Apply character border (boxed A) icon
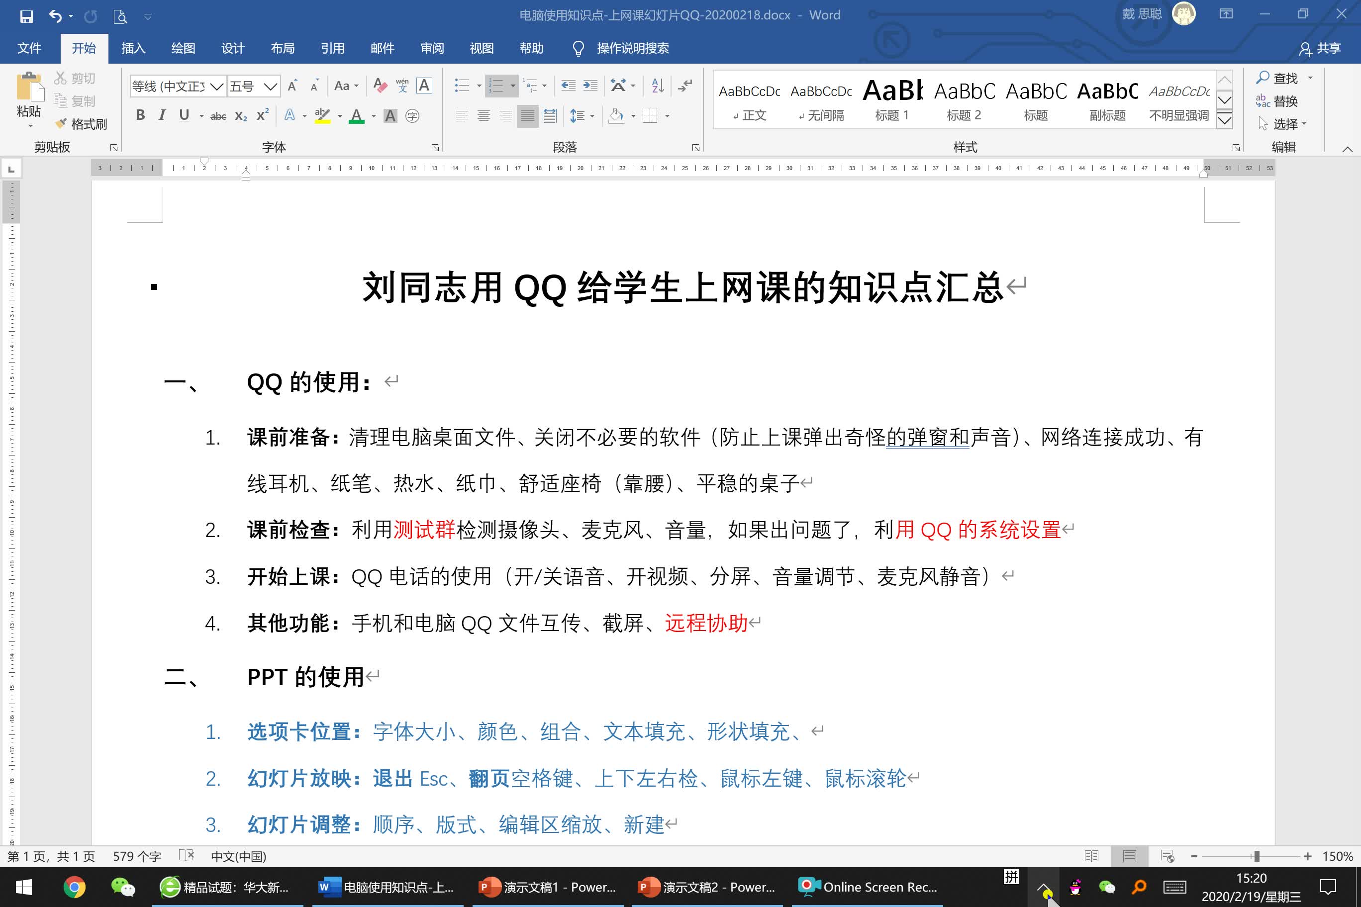Screen dimensions: 1361x907 pyautogui.click(x=424, y=86)
